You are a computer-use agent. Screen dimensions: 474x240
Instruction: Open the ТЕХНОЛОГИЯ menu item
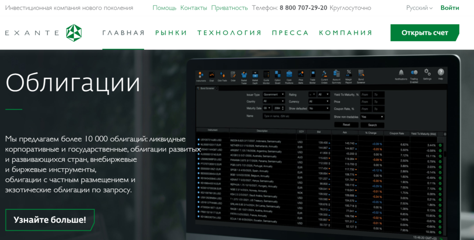point(230,33)
